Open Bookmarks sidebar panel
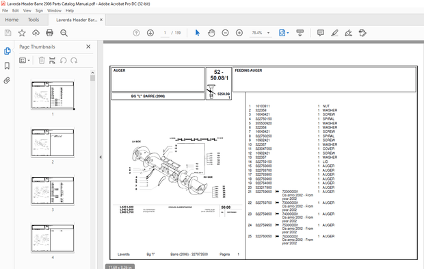The image size is (424, 269). point(7,66)
